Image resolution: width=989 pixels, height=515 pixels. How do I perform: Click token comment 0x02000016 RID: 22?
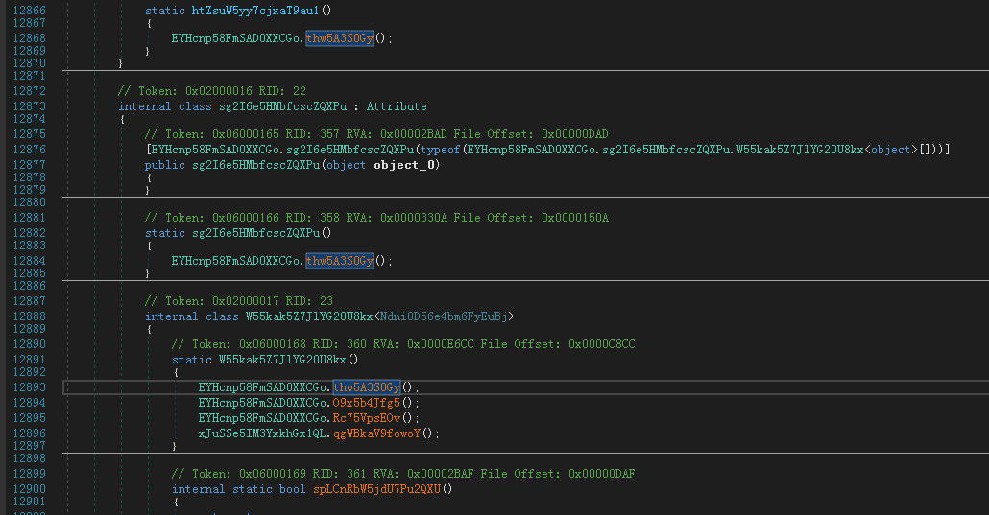click(212, 91)
